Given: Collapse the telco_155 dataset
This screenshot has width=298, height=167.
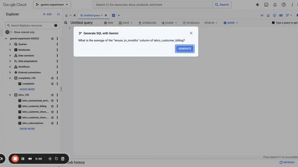Looking at the screenshot, I should coord(10,95).
